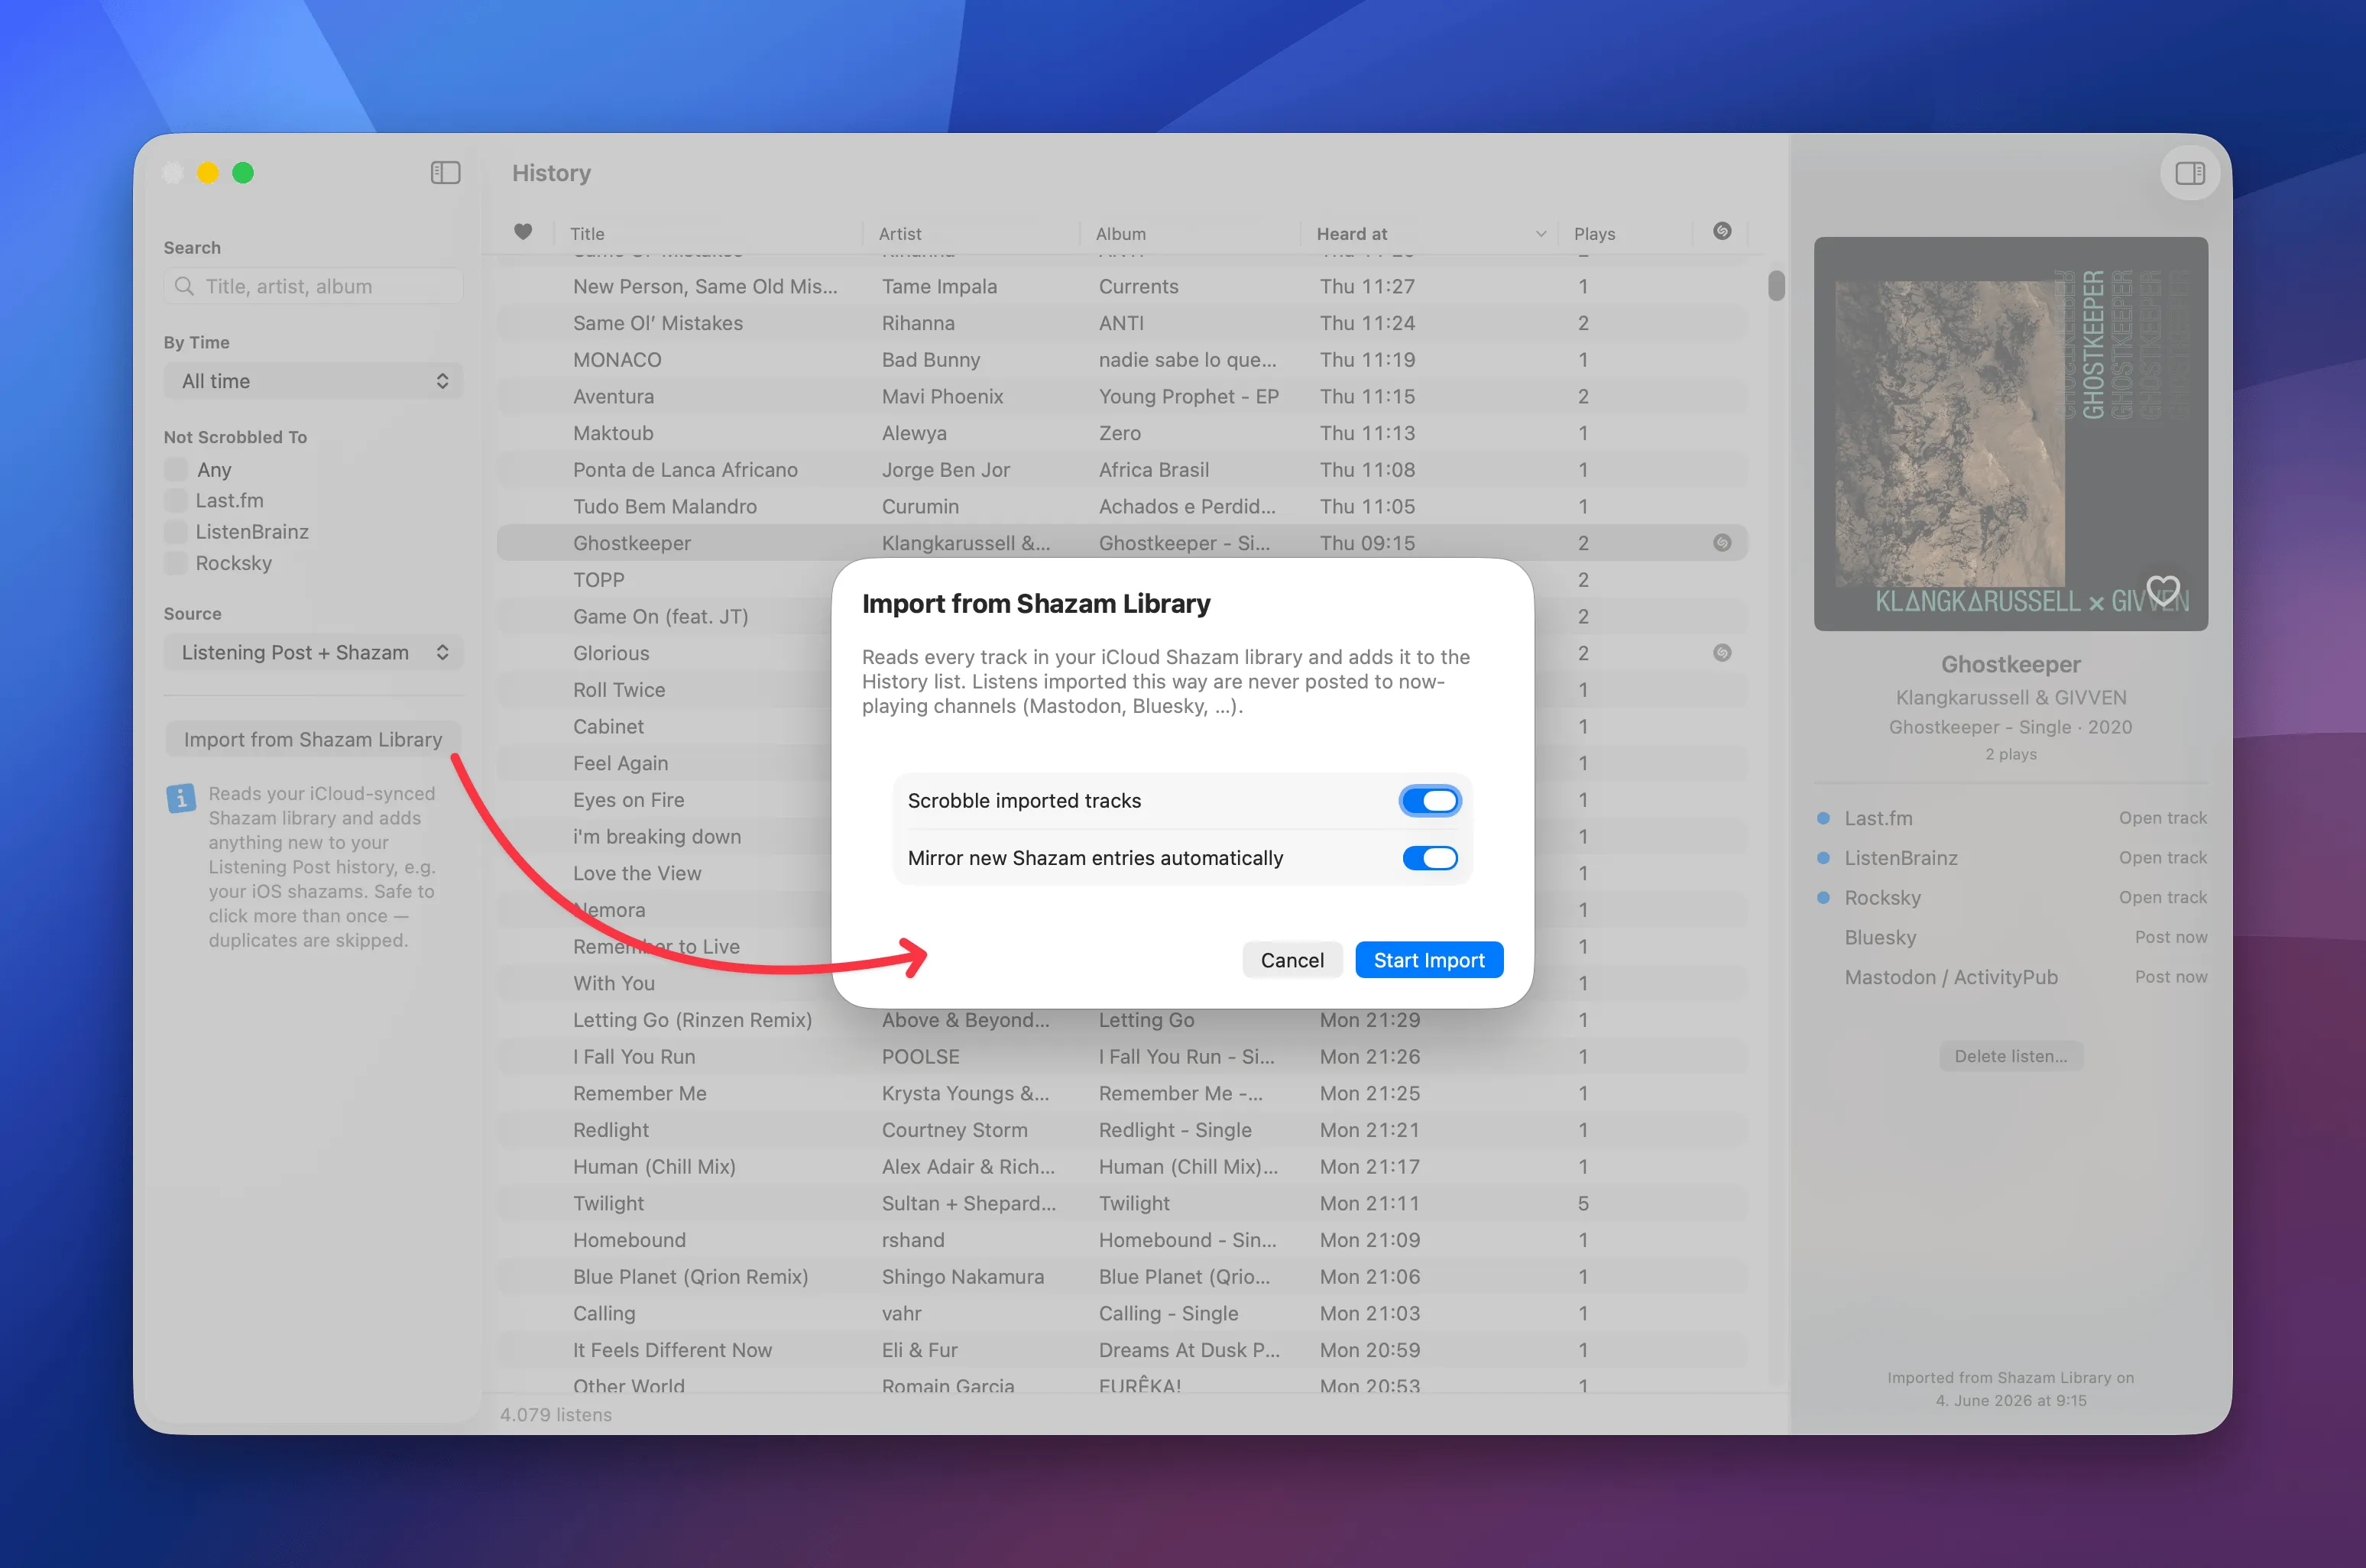Click the Shazam icon in Ghostkeeper row
This screenshot has width=2366, height=1568.
coord(1722,543)
